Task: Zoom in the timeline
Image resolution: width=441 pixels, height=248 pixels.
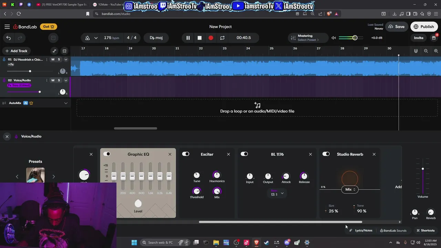Action: [436, 51]
